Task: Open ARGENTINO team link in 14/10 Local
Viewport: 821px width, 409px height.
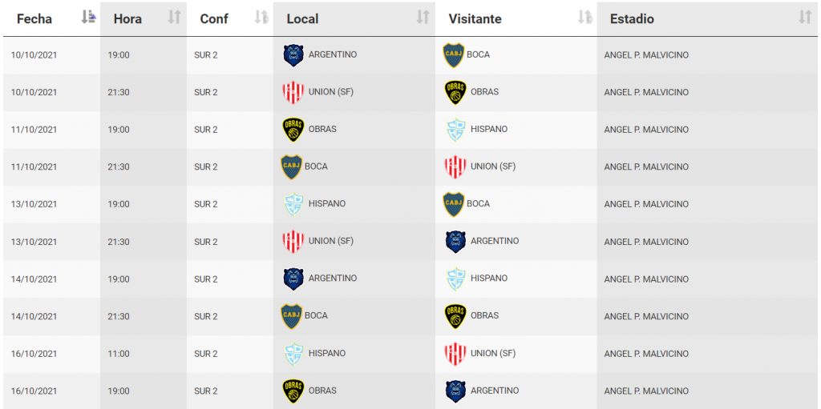Action: 333,279
